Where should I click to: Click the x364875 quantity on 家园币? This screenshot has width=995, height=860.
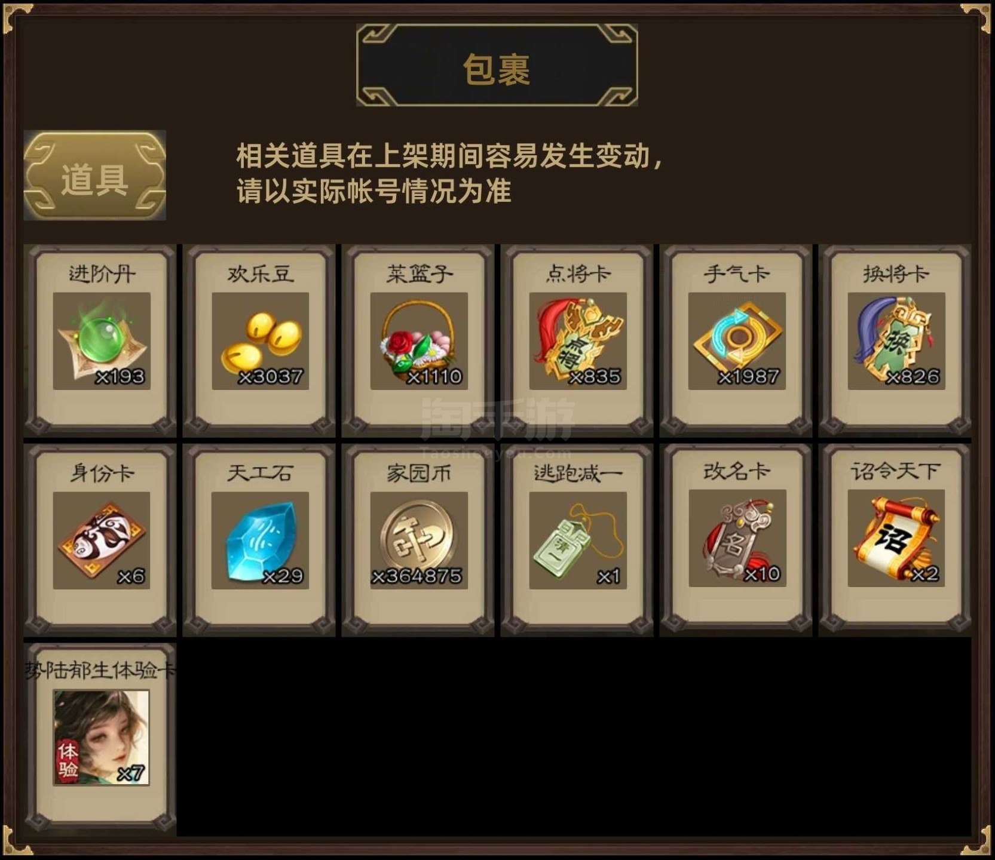417,576
